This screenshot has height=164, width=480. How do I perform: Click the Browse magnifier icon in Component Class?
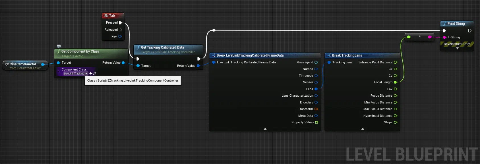coord(95,73)
